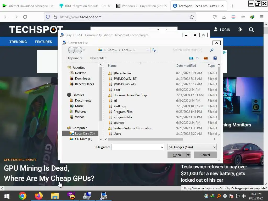Click the Open button split arrow
This screenshot has width=268, height=201.
[x=188, y=155]
